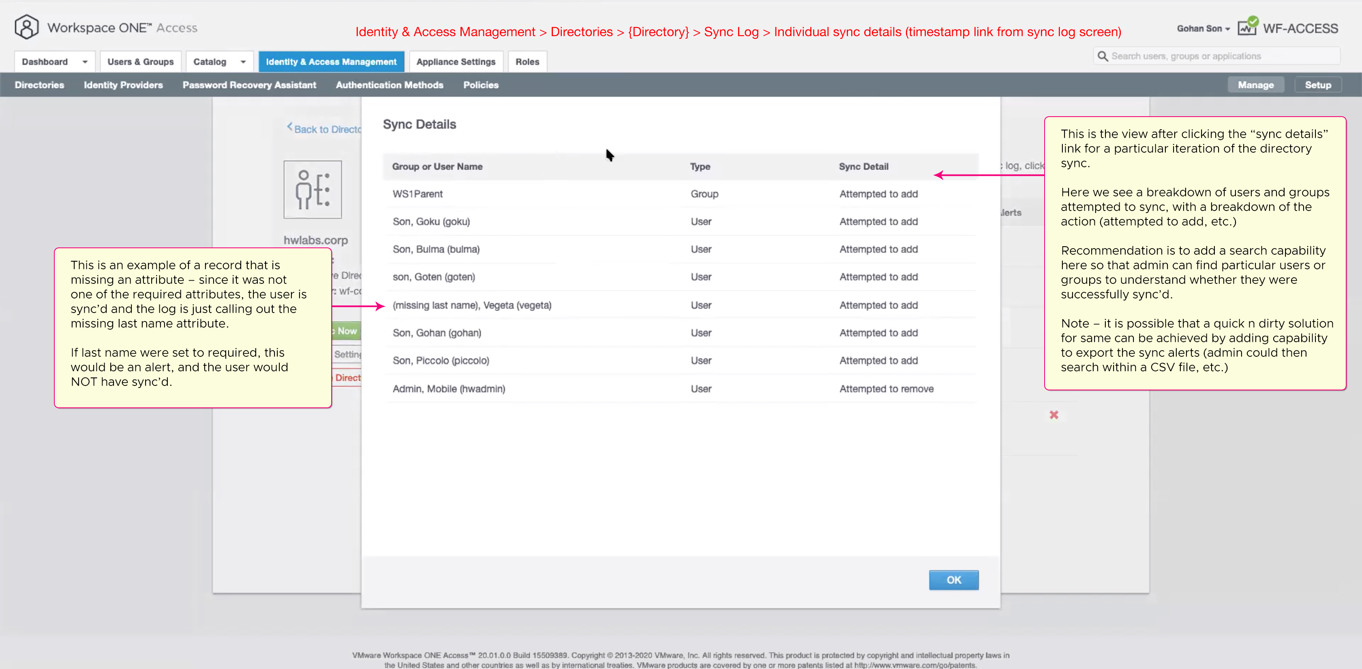Click the red X delete icon
1362x669 pixels.
[x=1054, y=415]
